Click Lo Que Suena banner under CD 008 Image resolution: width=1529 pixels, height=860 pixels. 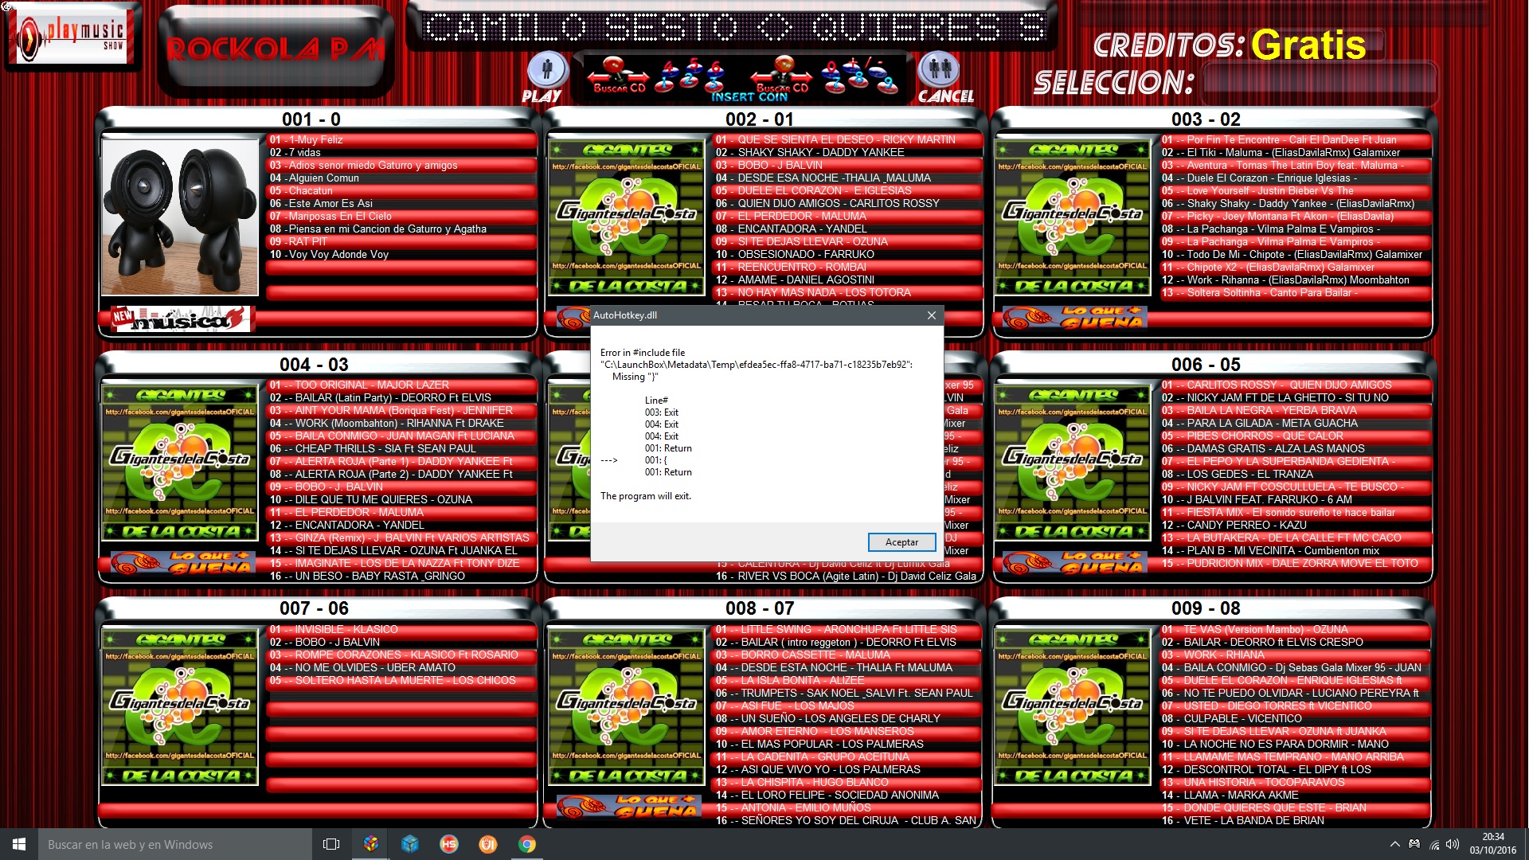628,807
